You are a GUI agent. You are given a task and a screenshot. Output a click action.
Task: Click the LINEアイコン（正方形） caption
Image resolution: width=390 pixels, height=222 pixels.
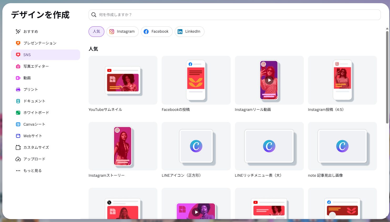(181, 175)
